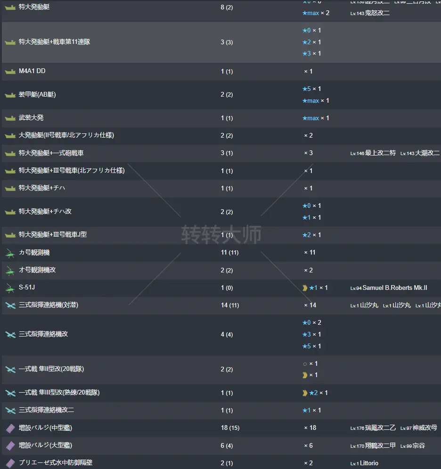Click the 大発動艇(II号戦車/北アフリカ仕様) equipment name

[66, 136]
